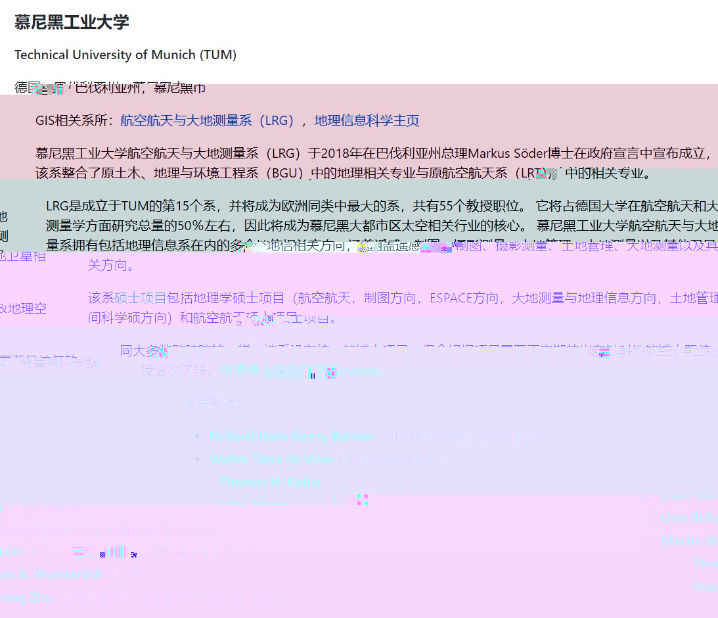The height and width of the screenshot is (618, 718).
Task: Click the text ESPACE方向 in masters paragraph
Action: click(x=464, y=298)
